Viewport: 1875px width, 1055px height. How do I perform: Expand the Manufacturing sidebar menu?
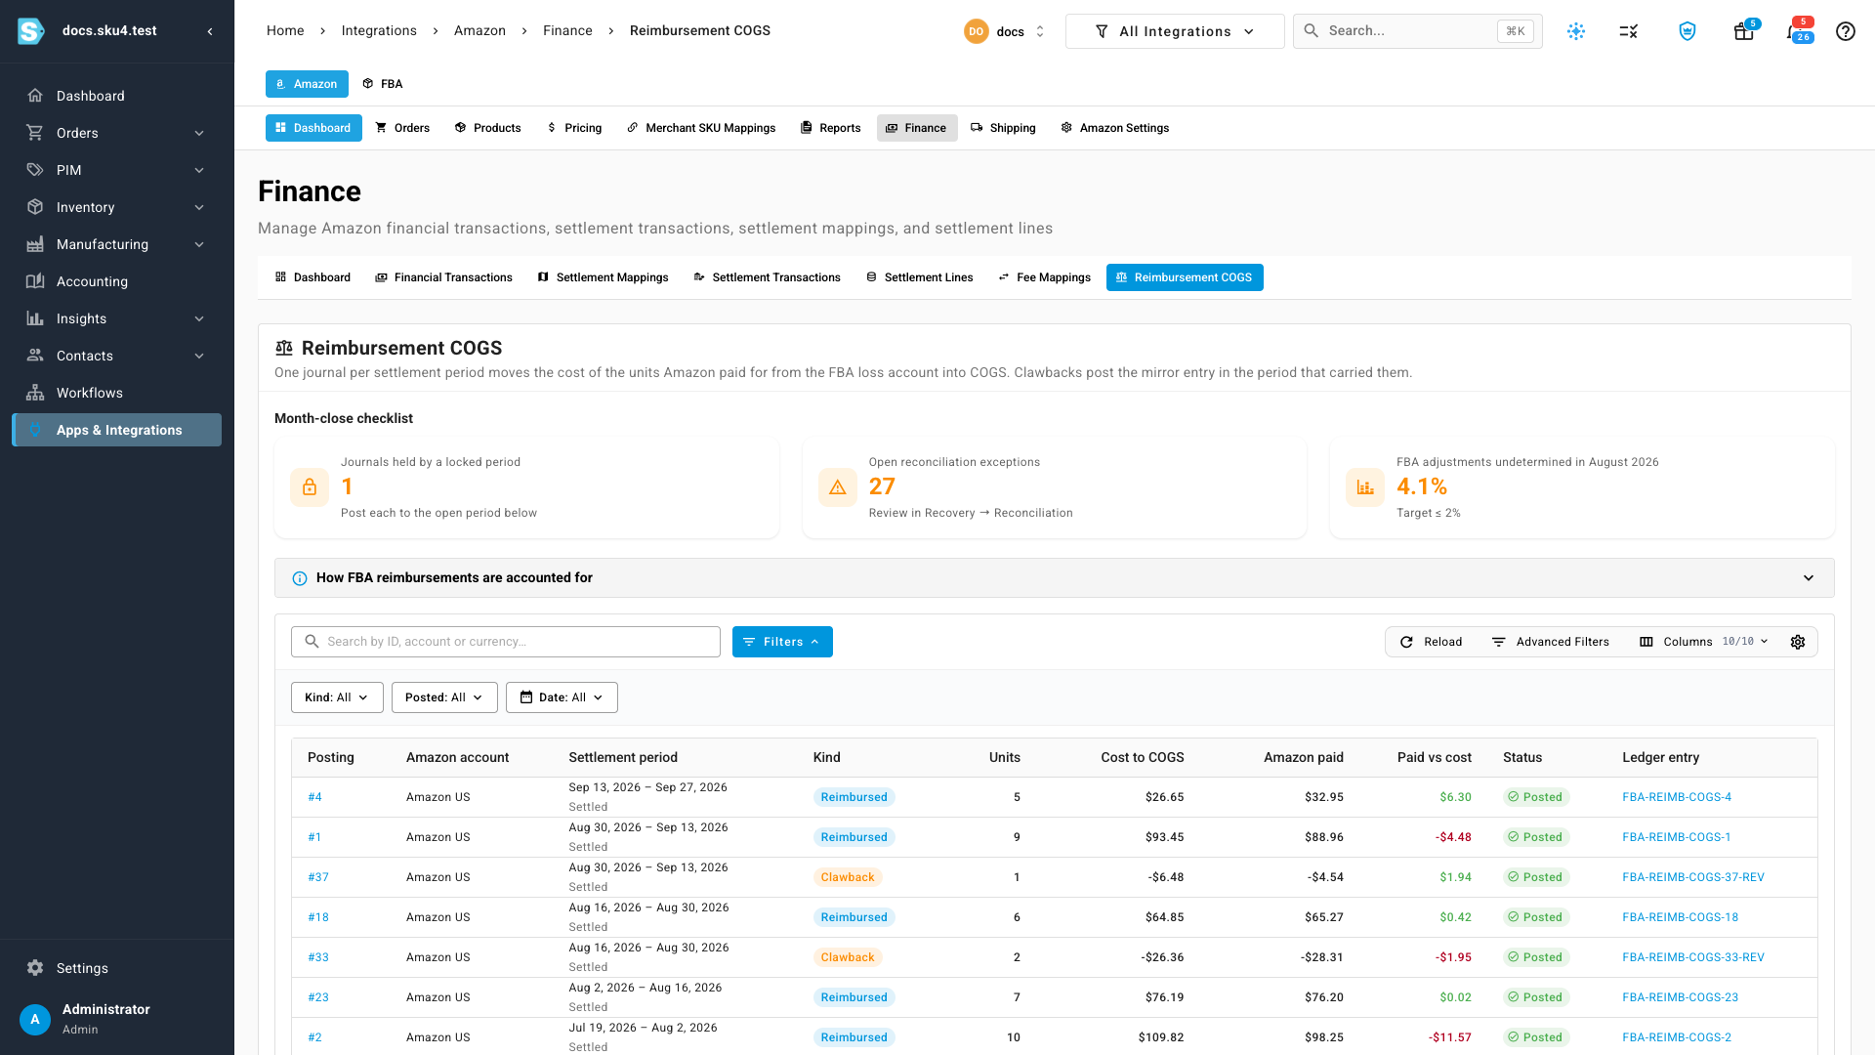click(x=117, y=244)
